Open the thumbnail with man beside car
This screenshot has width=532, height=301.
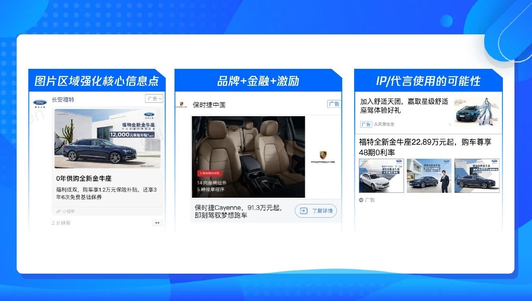point(429,175)
